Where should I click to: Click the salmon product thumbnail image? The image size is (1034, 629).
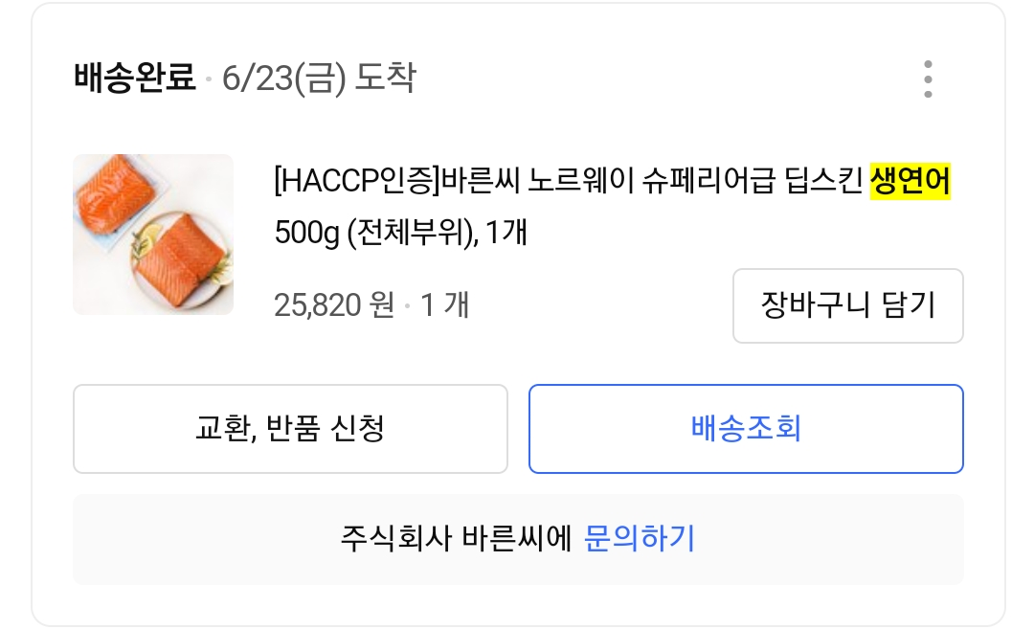(153, 235)
